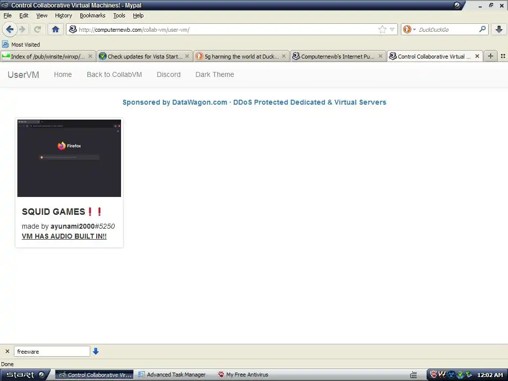Open the DataWagon.com sponsor link
The width and height of the screenshot is (508, 381).
tap(254, 102)
